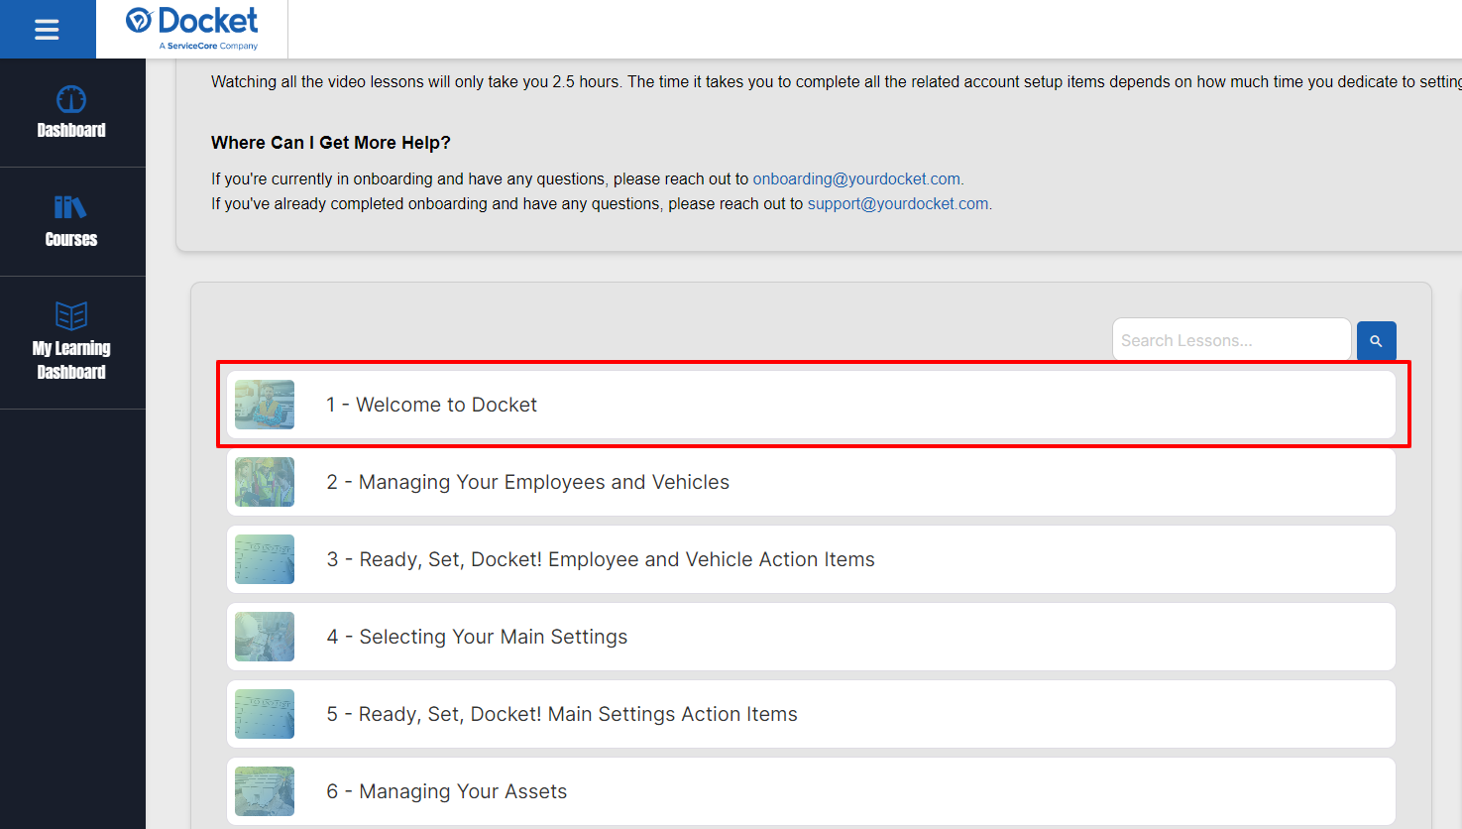Open My Learning Dashboard in the sidebar
Image resolution: width=1462 pixels, height=829 pixels.
point(71,342)
